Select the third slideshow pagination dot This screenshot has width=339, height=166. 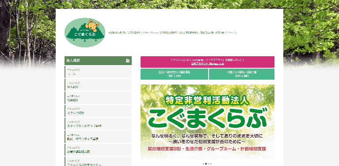coord(209,164)
